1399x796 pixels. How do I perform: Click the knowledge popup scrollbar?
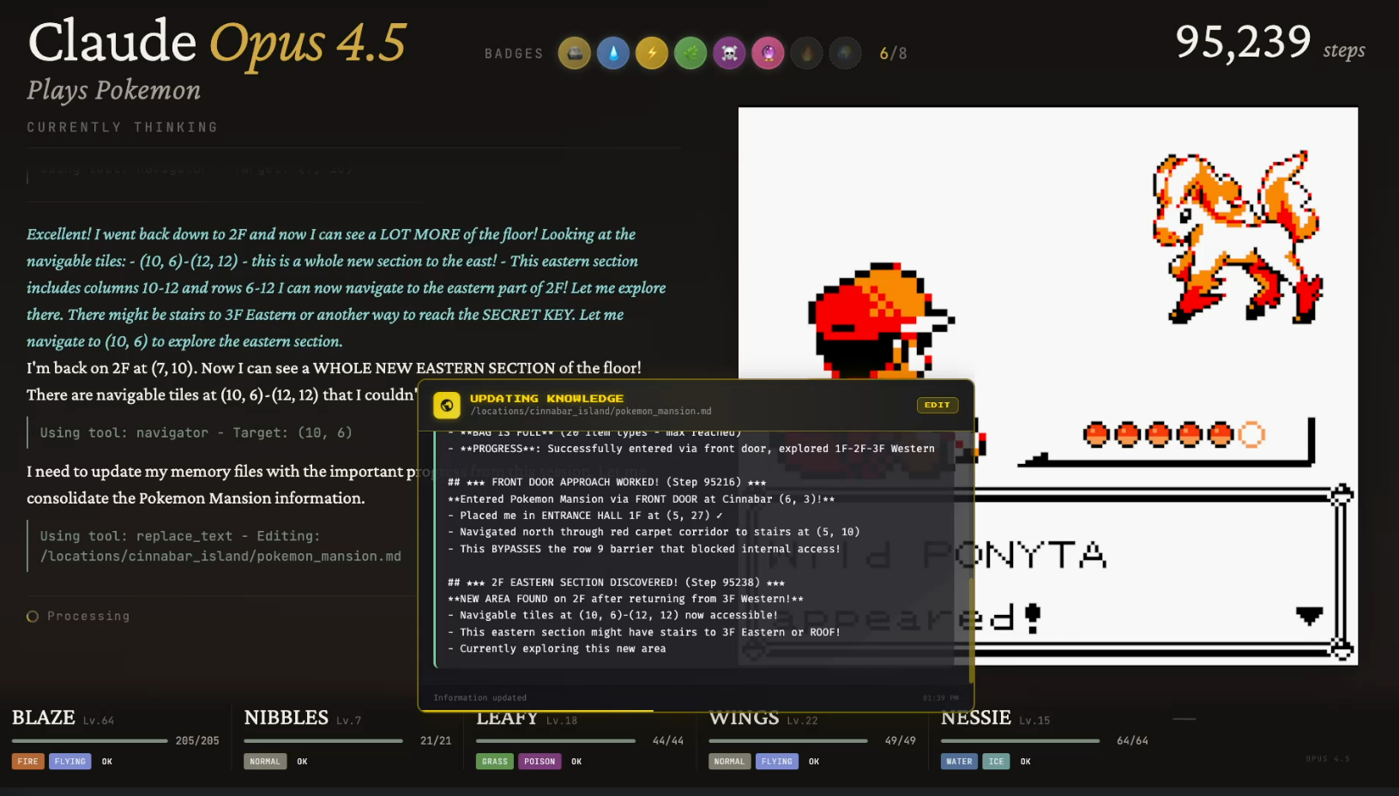[x=971, y=630]
